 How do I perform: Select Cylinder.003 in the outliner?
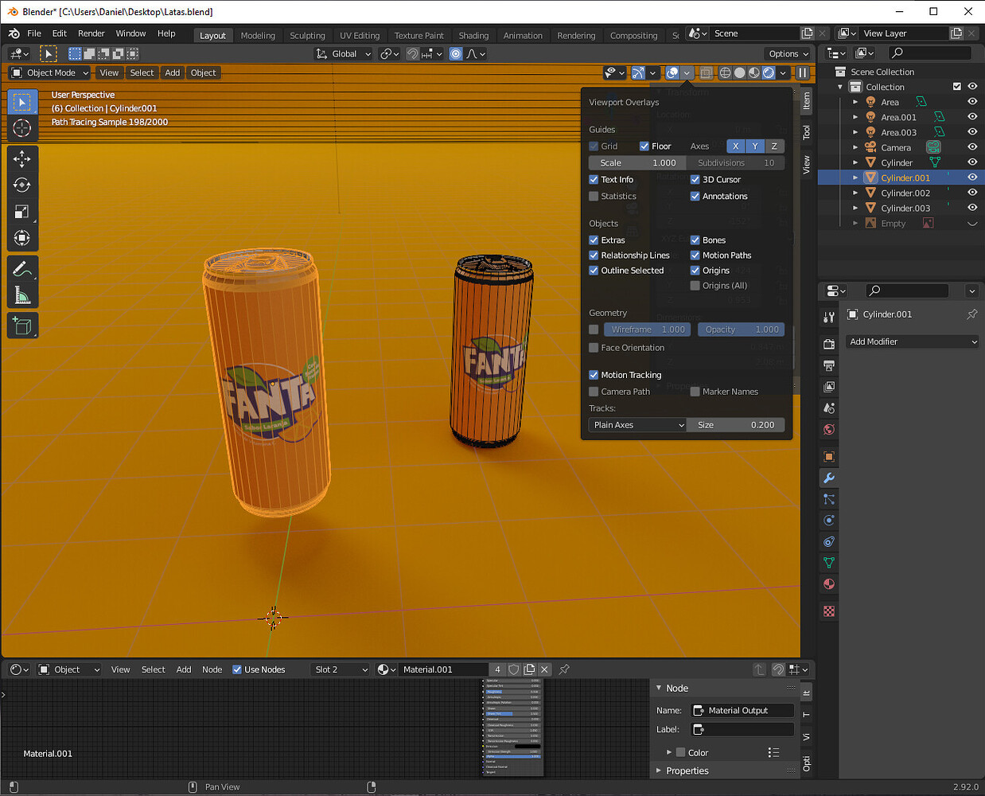[905, 208]
